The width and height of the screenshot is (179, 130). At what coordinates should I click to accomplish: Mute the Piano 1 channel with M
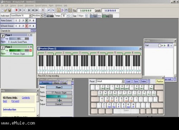click(x=31, y=35)
